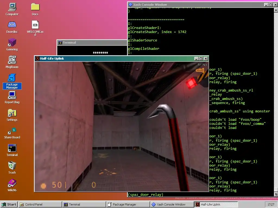Click the Half-Life lambda title bar icon
This screenshot has width=278, height=208.
37,58
